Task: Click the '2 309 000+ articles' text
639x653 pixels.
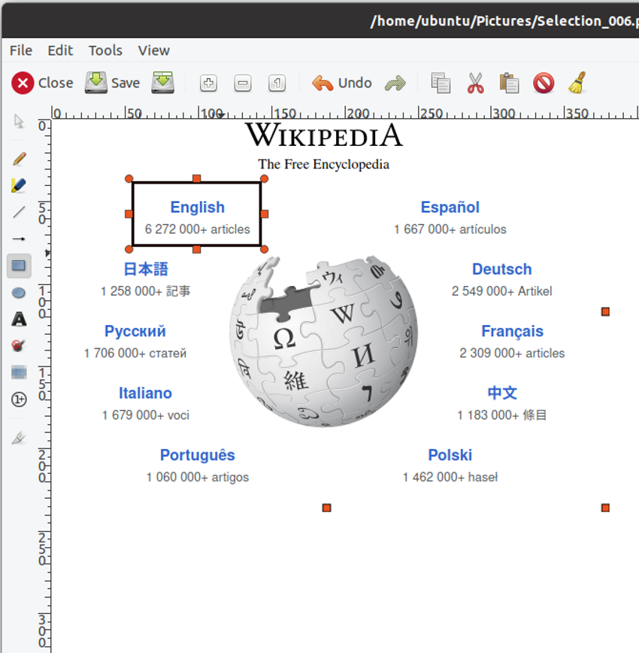Action: (x=512, y=353)
